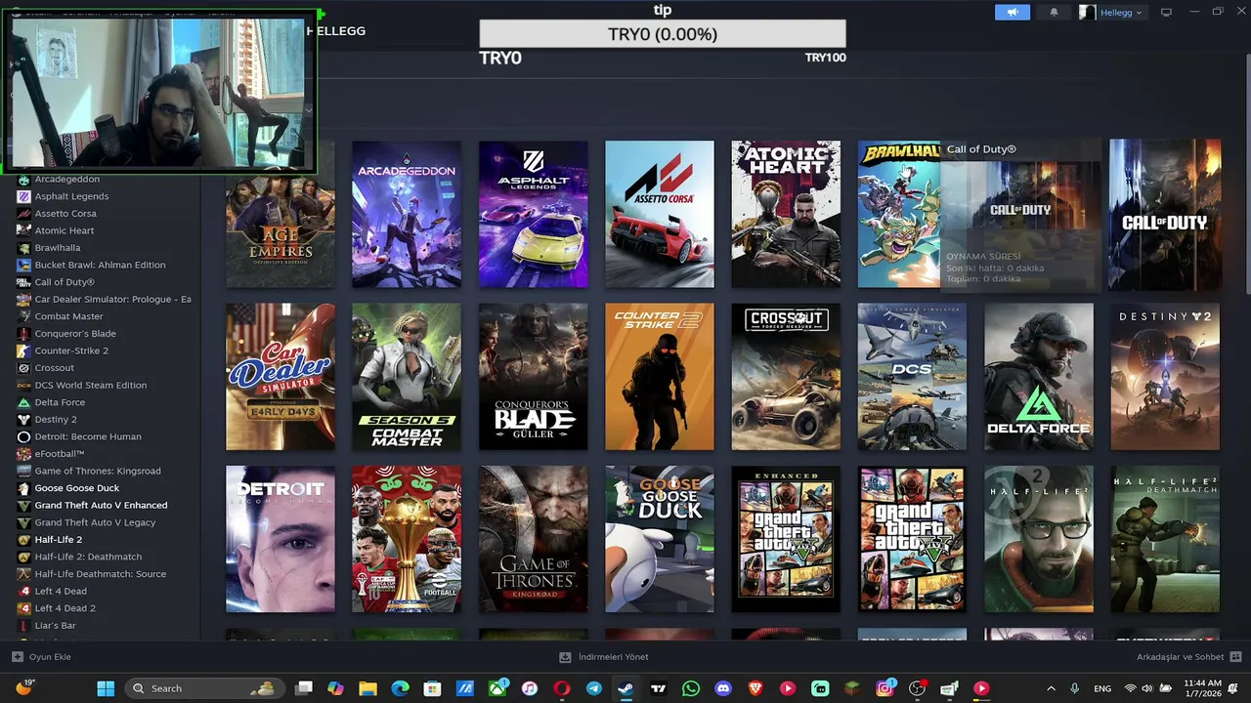
Task: Select Game of Thrones: Kingsroad in sidebar
Action: point(98,472)
